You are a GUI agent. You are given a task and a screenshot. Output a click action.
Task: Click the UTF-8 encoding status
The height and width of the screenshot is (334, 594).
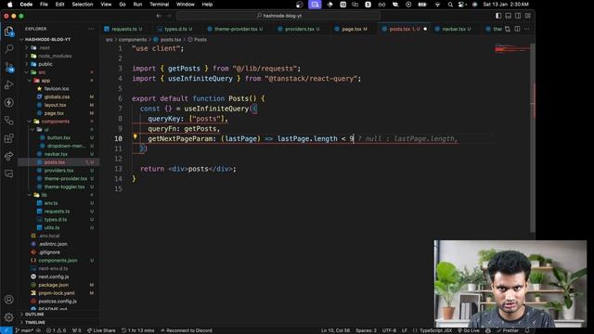[x=389, y=330]
